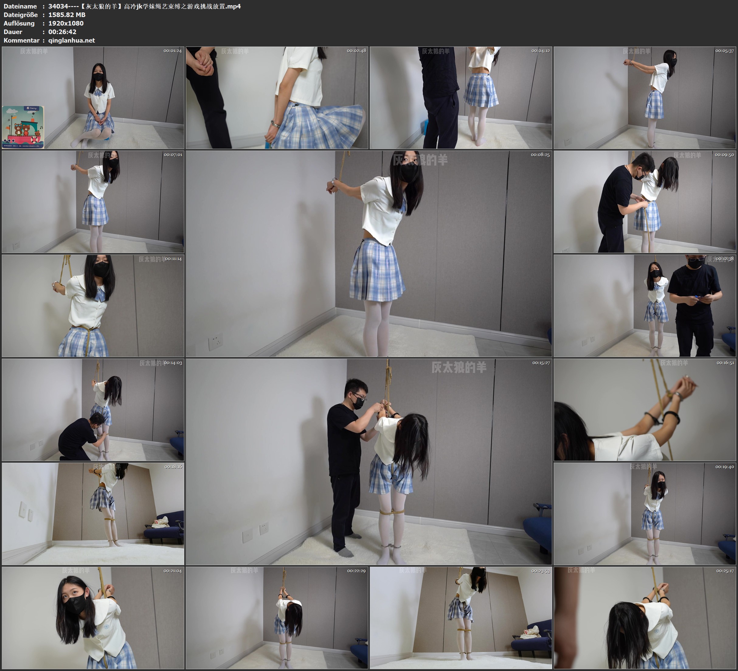The image size is (738, 671).
Task: Select the thumbnail at 00:07:01
Action: click(93, 202)
